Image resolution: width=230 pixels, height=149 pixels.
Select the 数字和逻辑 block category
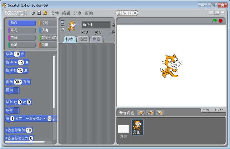(48, 37)
